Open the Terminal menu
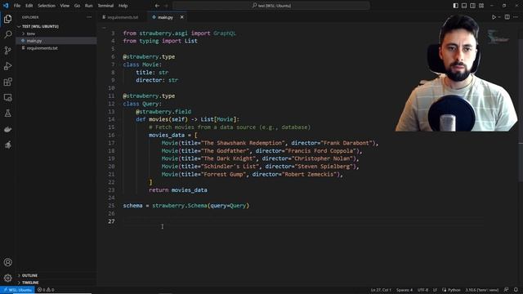The height and width of the screenshot is (294, 523). (105, 6)
